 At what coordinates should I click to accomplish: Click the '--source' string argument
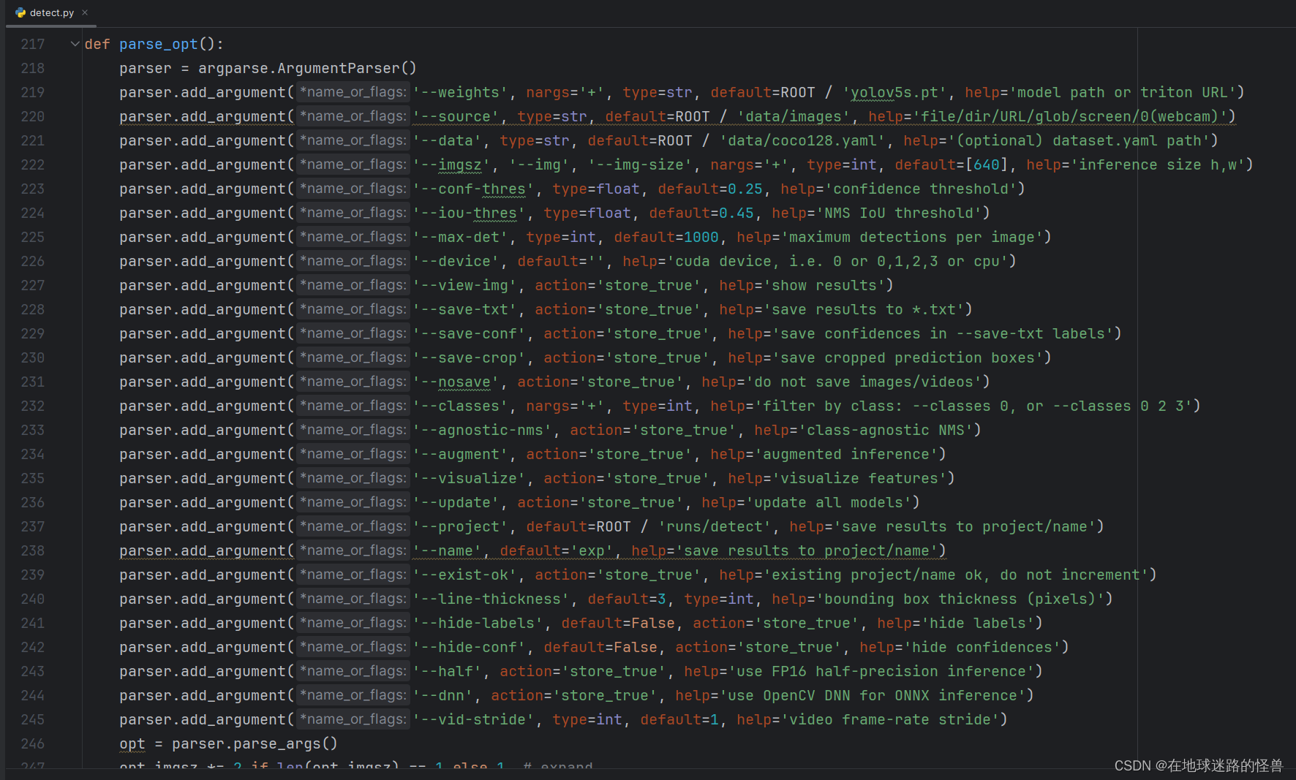[x=456, y=116]
